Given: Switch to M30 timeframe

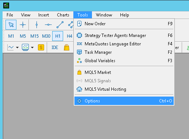Looking at the screenshot, I should click(x=46, y=36).
